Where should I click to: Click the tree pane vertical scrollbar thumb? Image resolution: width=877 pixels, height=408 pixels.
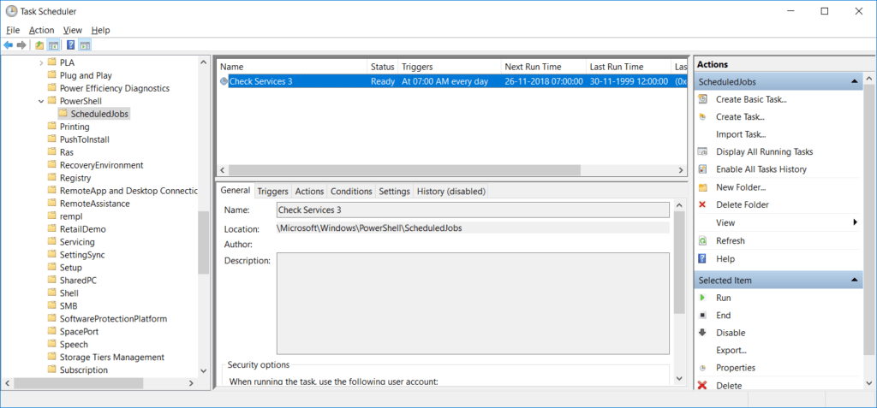[204, 243]
